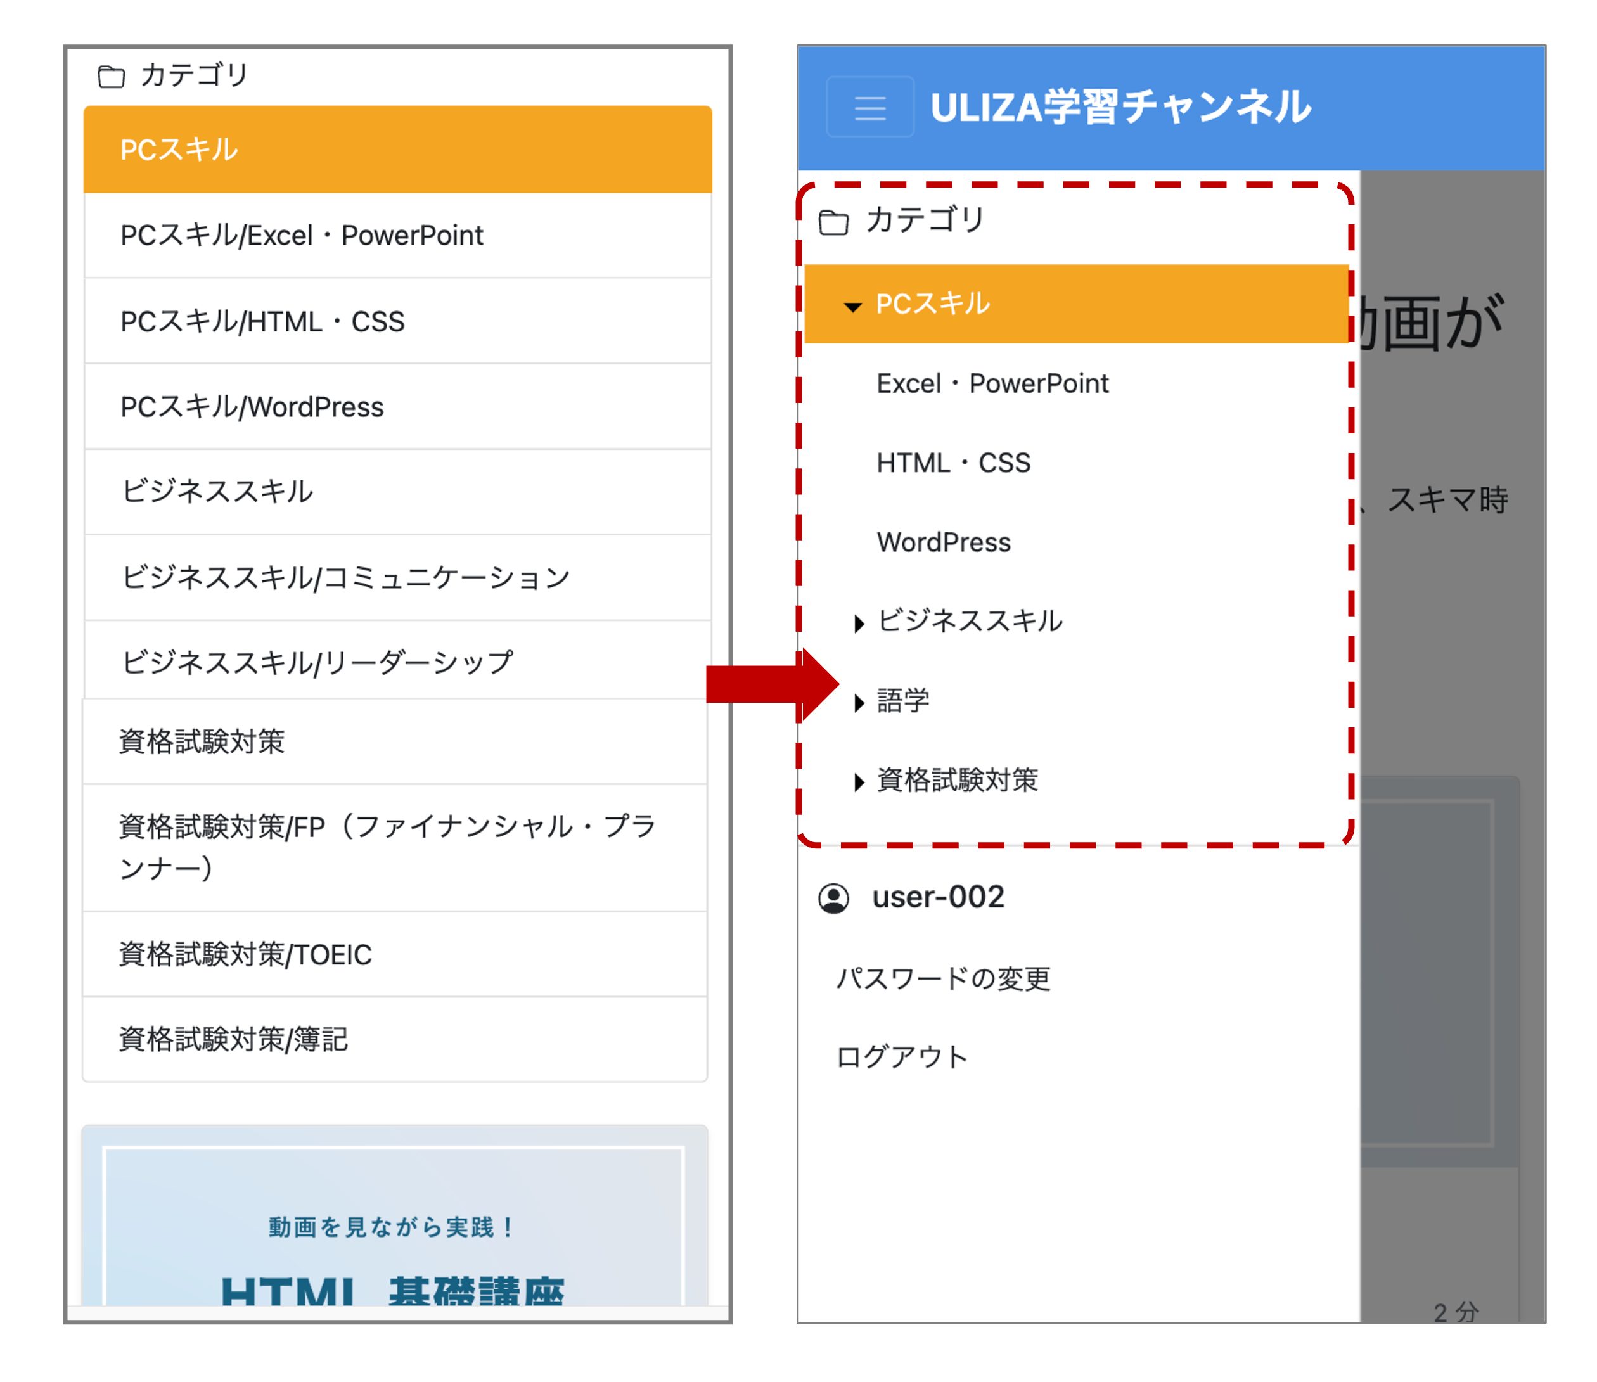Select Excel・PowerPoint in the sidebar tree

992,383
